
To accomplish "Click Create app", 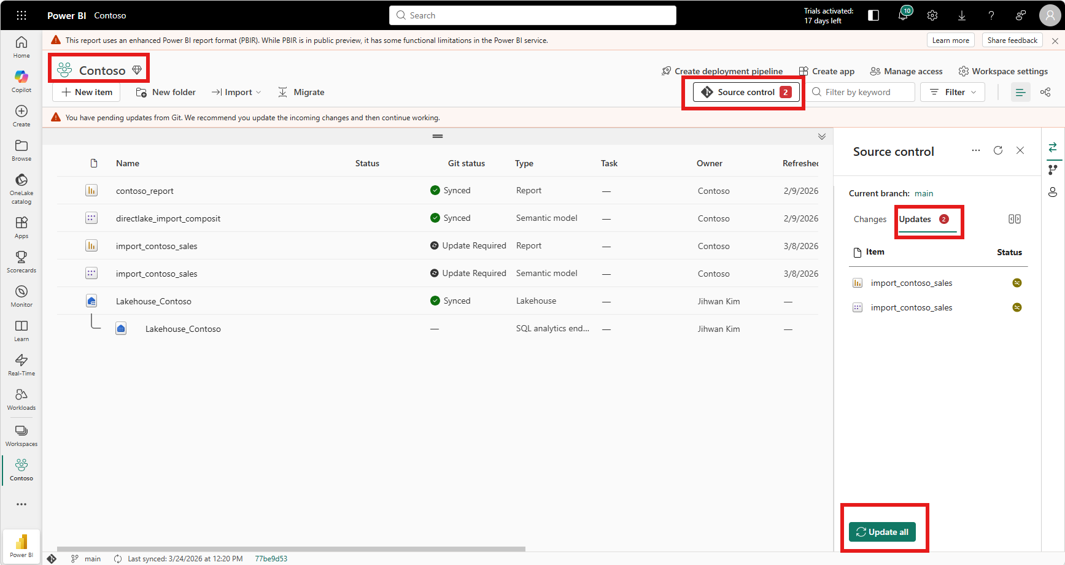I will coord(826,71).
